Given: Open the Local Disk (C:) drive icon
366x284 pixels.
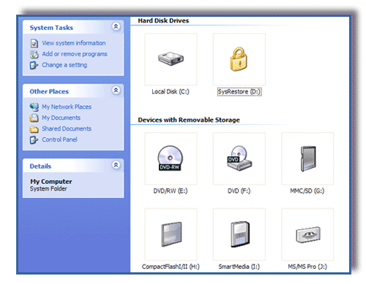Looking at the screenshot, I should pos(171,58).
